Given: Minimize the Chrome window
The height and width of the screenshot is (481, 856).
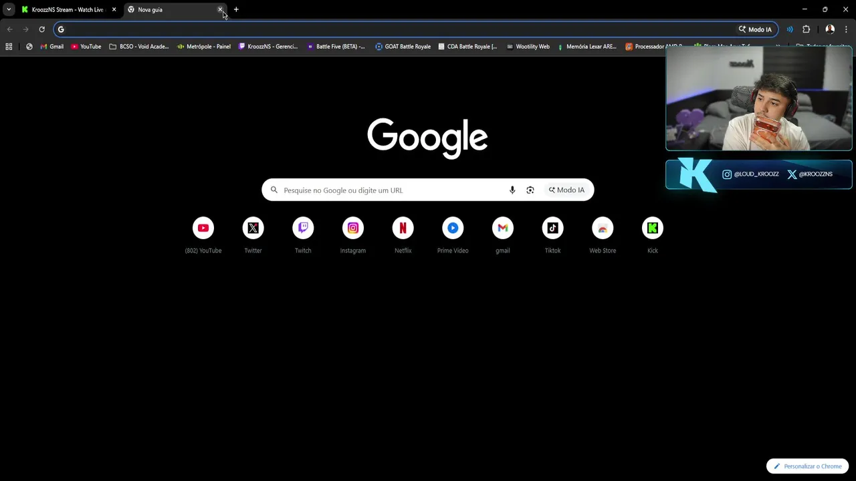Looking at the screenshot, I should pos(805,9).
